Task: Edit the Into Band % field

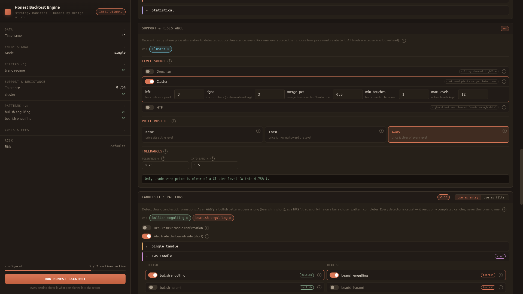Action: point(215,165)
